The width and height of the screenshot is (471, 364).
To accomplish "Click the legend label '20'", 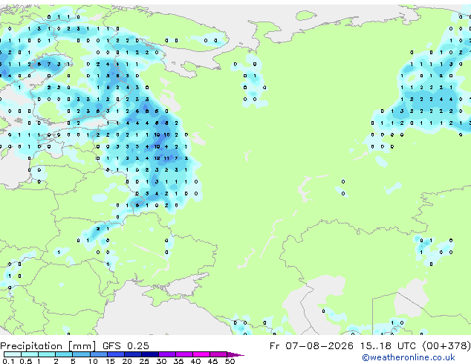I will 127,361.
